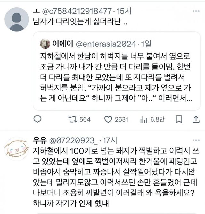The width and height of the screenshot is (205, 214).
Task: Reply to the first tweet via speech bubble icon
Action: coord(37,119)
